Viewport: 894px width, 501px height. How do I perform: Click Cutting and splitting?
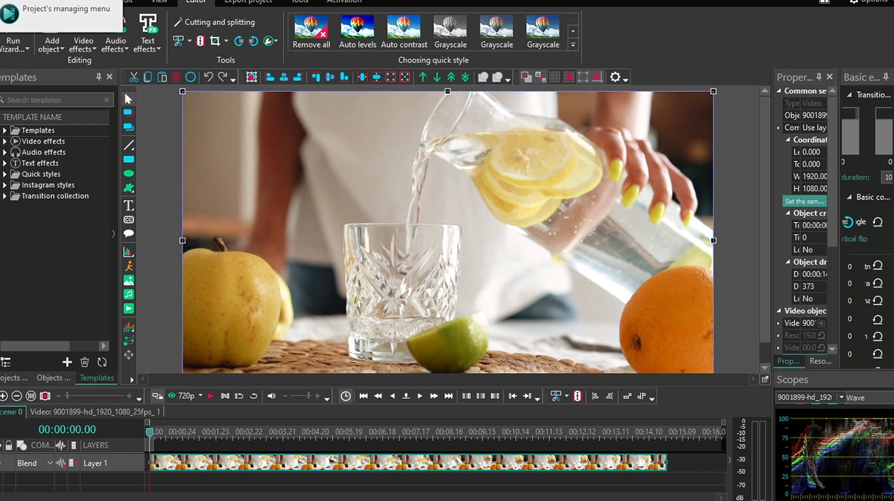point(214,22)
